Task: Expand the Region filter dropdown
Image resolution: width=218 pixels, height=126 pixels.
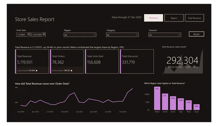Action: (x=80, y=35)
